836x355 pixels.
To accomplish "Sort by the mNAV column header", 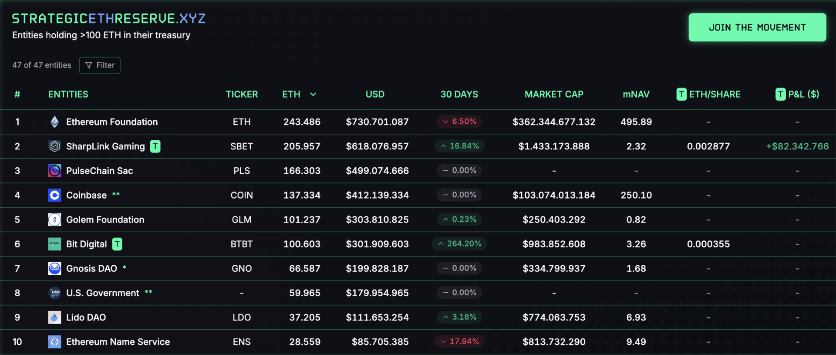I will [x=636, y=94].
